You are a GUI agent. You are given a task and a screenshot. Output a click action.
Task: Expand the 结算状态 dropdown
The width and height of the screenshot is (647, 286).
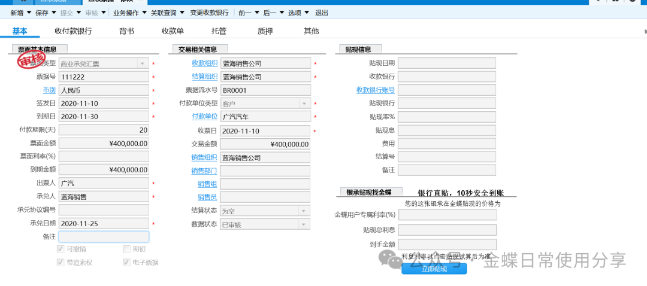(304, 211)
